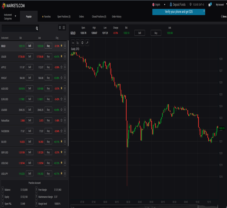Show help for Margin level field
Screen dimensions: 227x208
(36, 204)
